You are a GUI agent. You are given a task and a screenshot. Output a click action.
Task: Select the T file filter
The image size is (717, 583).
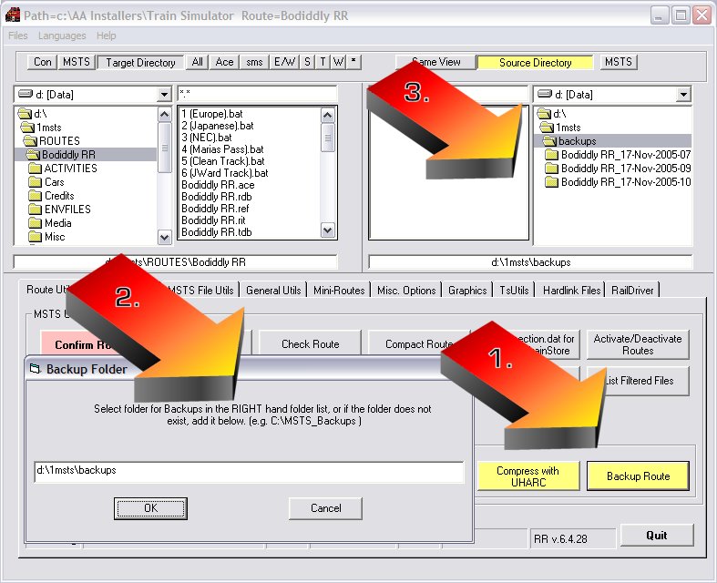pos(323,62)
